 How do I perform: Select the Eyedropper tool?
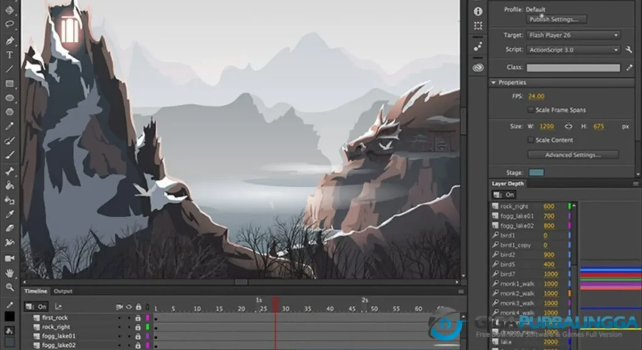pos(9,214)
